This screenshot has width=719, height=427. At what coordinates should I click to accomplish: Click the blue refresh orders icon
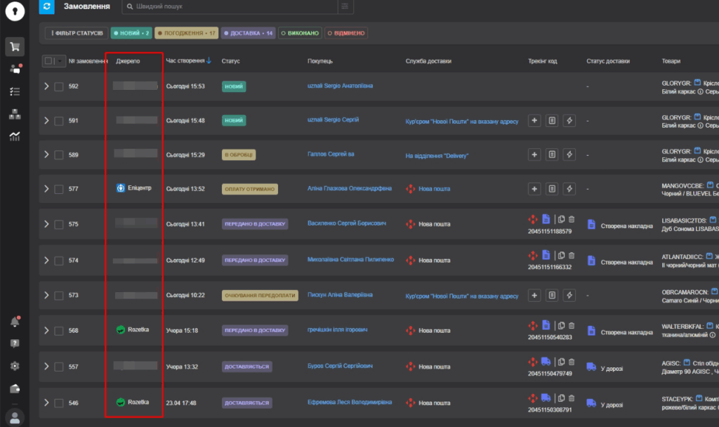(47, 6)
